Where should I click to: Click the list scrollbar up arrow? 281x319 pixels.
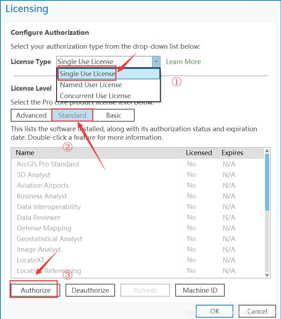click(267, 151)
